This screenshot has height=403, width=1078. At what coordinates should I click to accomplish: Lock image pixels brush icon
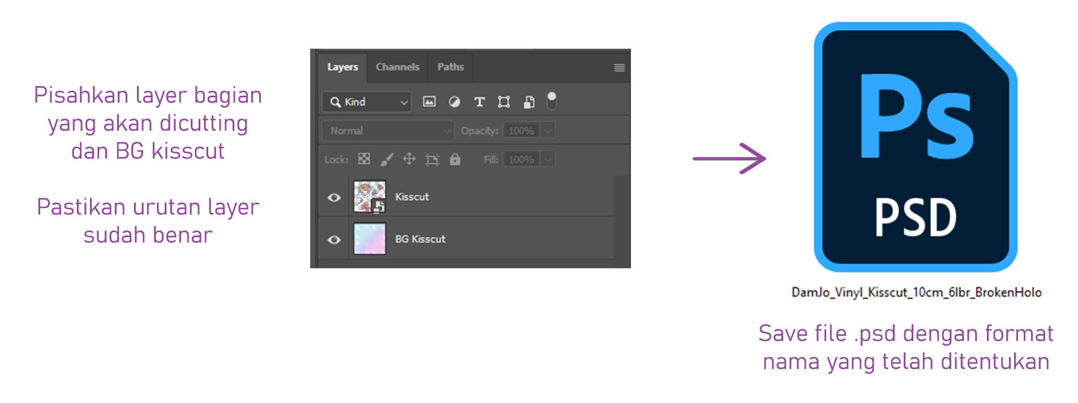pyautogui.click(x=386, y=160)
